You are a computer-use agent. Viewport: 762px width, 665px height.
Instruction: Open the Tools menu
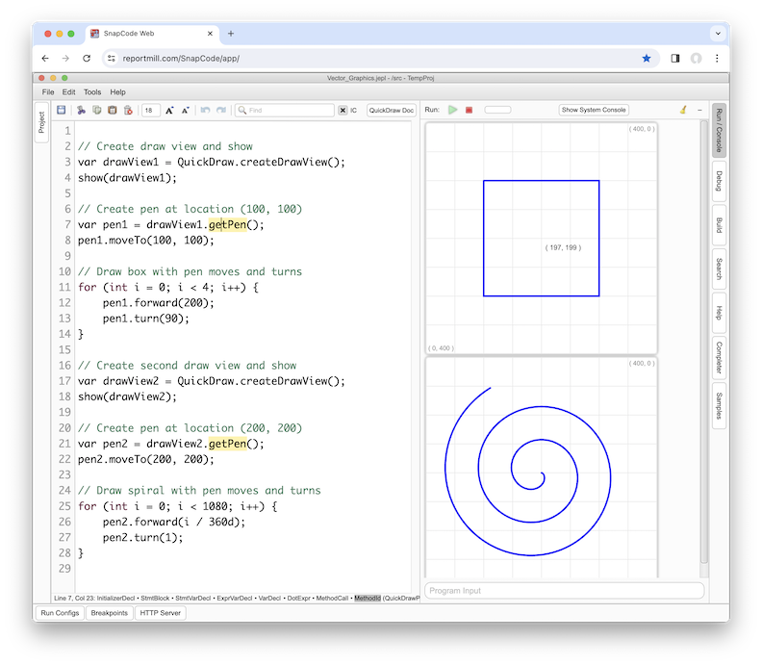point(92,91)
